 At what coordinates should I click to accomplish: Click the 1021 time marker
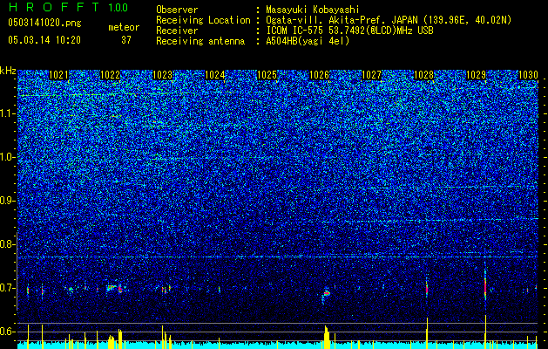[58, 75]
